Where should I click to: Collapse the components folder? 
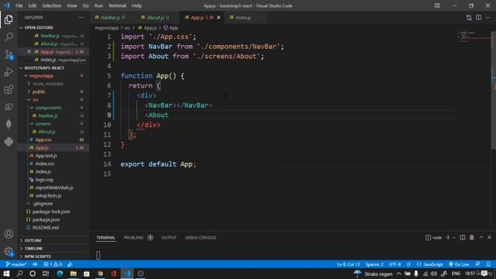[48, 108]
